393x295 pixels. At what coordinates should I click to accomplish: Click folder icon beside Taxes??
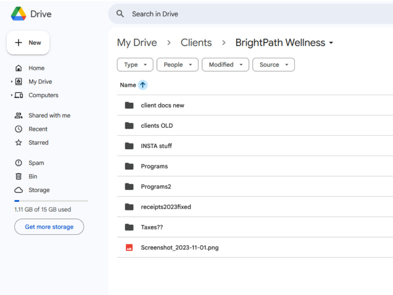129,227
